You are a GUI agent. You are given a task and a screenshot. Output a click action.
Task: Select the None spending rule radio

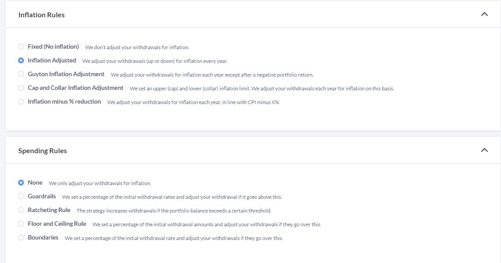pos(21,182)
